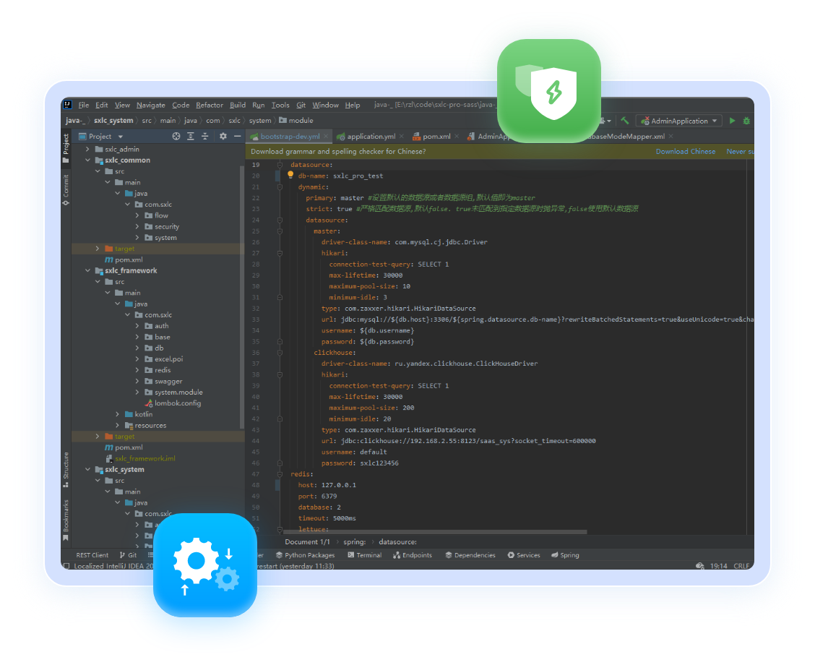Click the locate/select opened file icon
815x665 pixels.
click(x=176, y=136)
